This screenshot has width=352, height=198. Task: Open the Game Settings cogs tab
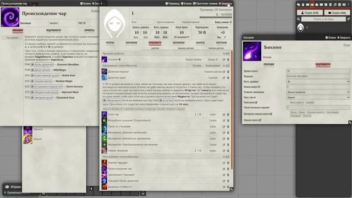click(x=344, y=4)
